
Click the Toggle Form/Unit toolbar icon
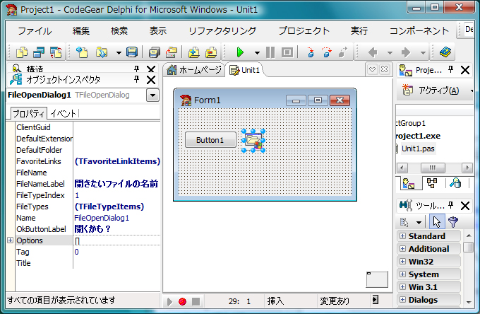(x=56, y=52)
